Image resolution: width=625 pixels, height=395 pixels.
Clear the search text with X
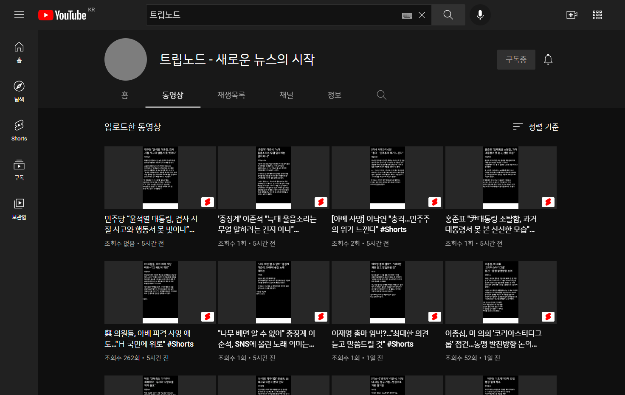coord(422,15)
